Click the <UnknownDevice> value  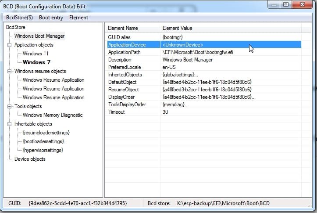point(182,45)
